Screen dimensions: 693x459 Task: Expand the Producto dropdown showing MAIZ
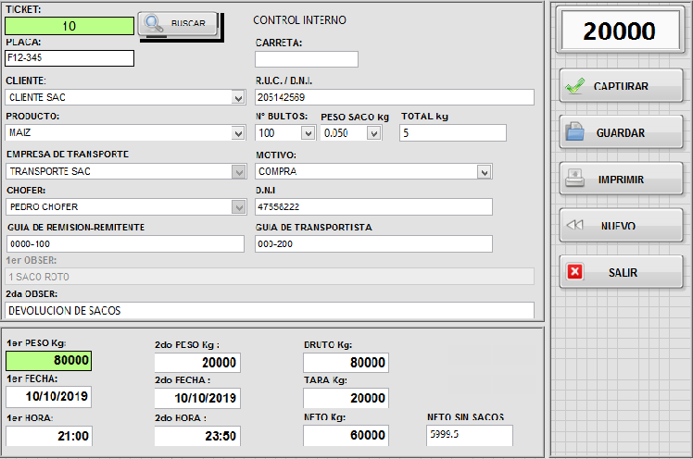tap(238, 133)
